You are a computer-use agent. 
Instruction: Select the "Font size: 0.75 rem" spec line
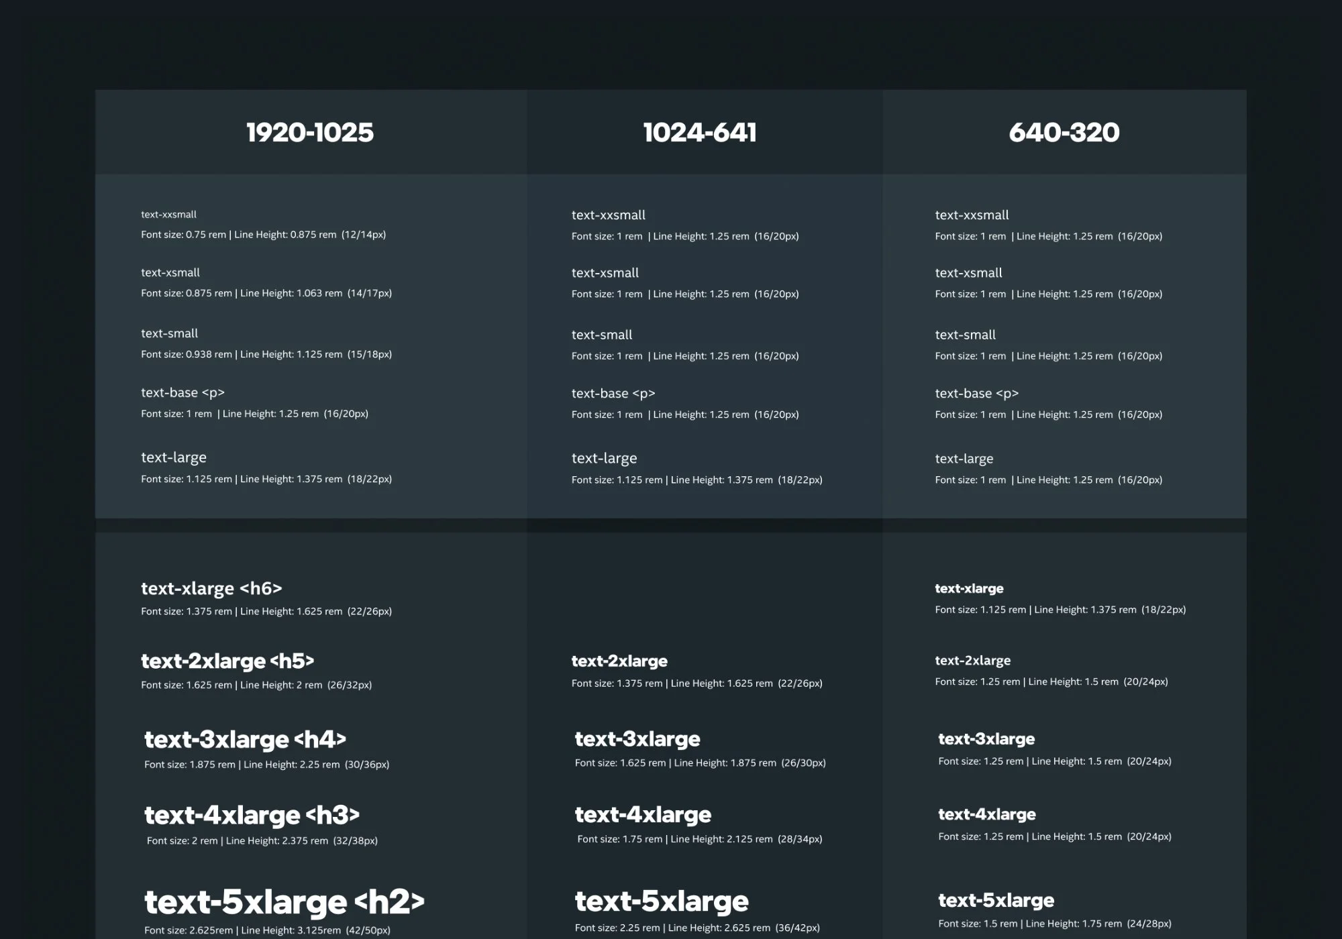[263, 235]
